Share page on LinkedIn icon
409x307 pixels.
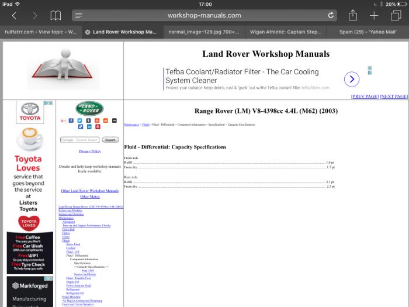(89, 127)
